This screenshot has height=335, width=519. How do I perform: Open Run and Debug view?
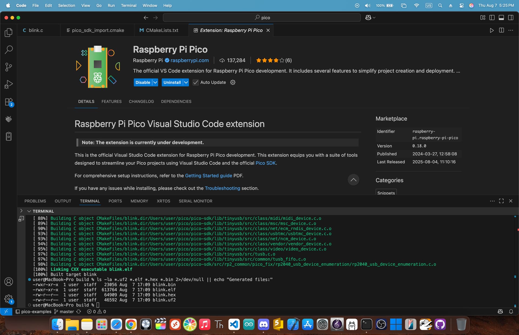click(x=9, y=84)
